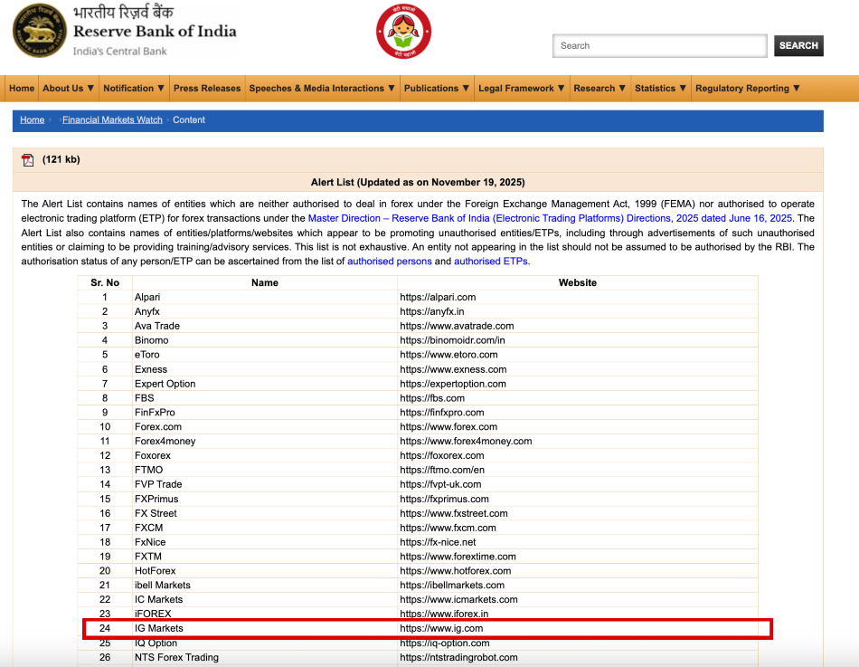Image resolution: width=859 pixels, height=667 pixels.
Task: Select the https://www.forex4money.com cell
Action: click(578, 441)
